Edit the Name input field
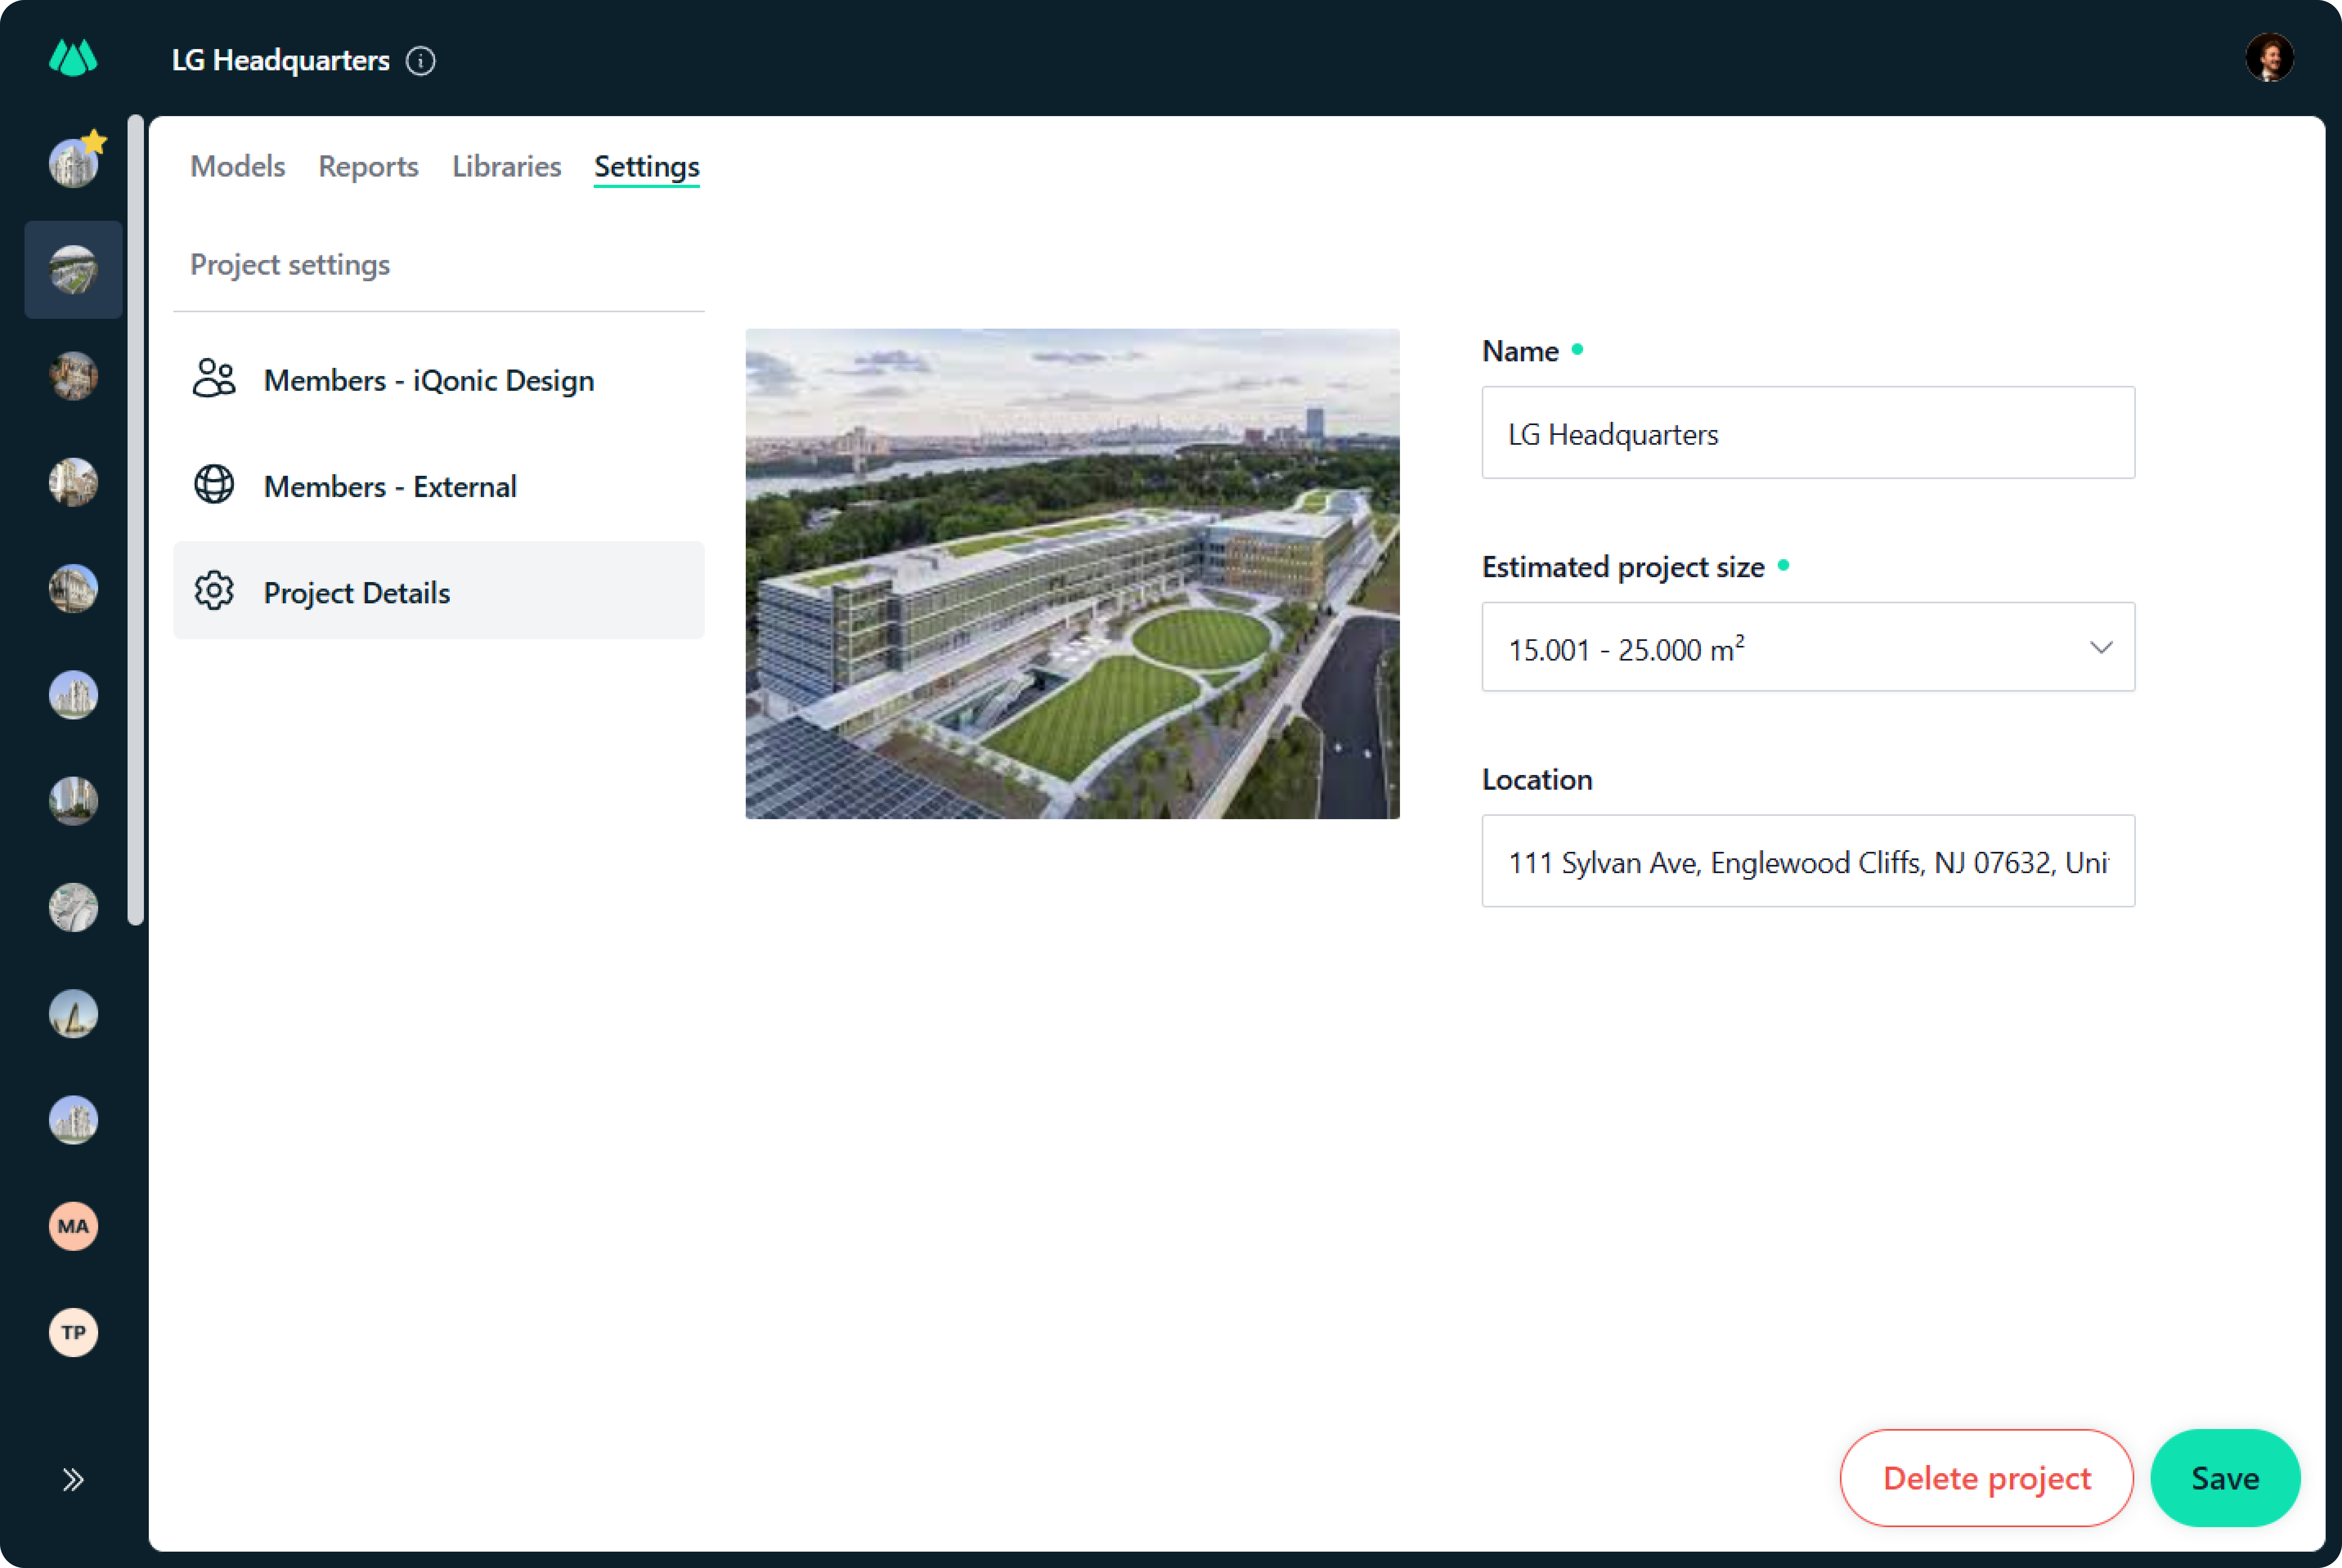This screenshot has width=2342, height=1568. (1808, 433)
